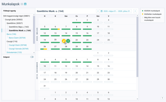This screenshot has height=102, width=166.
Task: Click the yellow pencil edit button
Action: click(x=64, y=41)
